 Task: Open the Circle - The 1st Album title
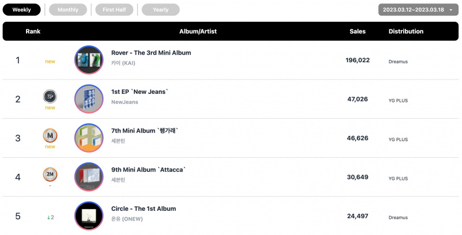(143, 209)
